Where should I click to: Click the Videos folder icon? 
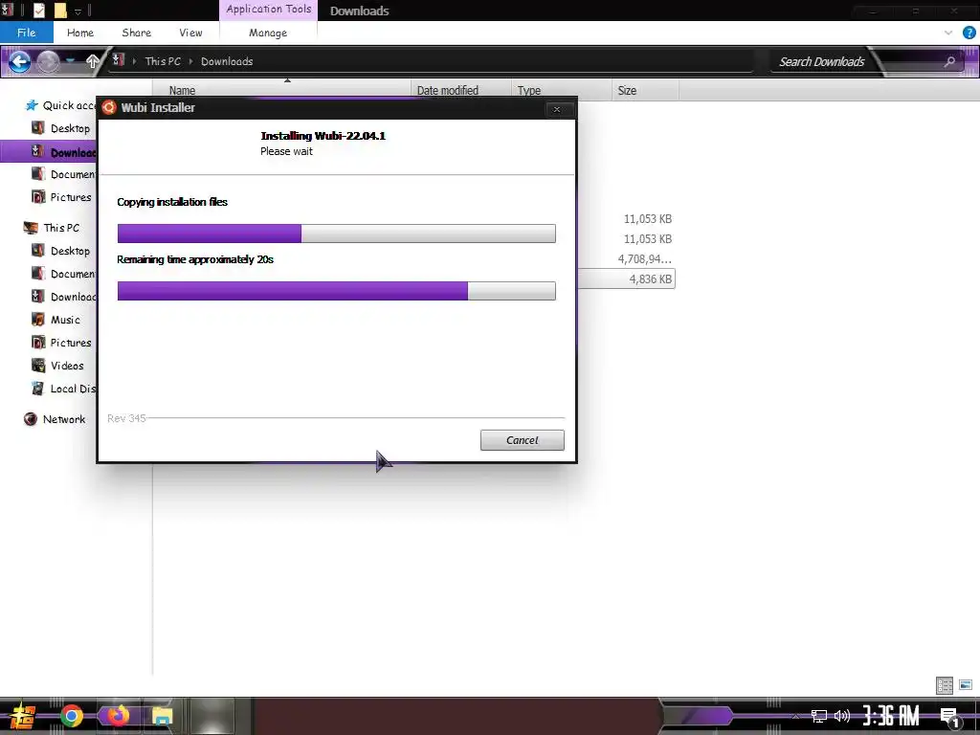[38, 366]
